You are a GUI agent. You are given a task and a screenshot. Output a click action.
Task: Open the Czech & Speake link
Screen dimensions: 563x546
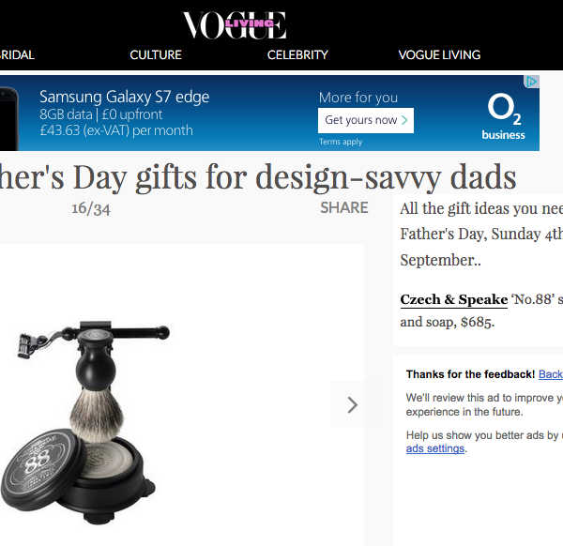click(x=454, y=299)
